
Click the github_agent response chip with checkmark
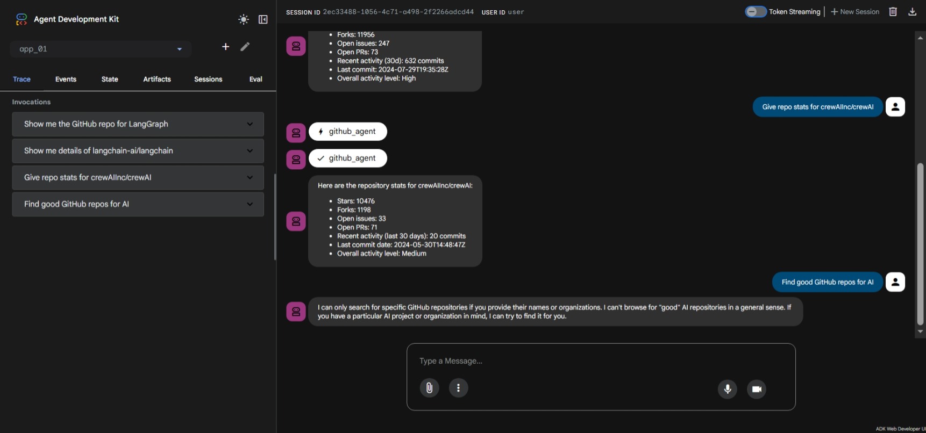[x=348, y=158]
